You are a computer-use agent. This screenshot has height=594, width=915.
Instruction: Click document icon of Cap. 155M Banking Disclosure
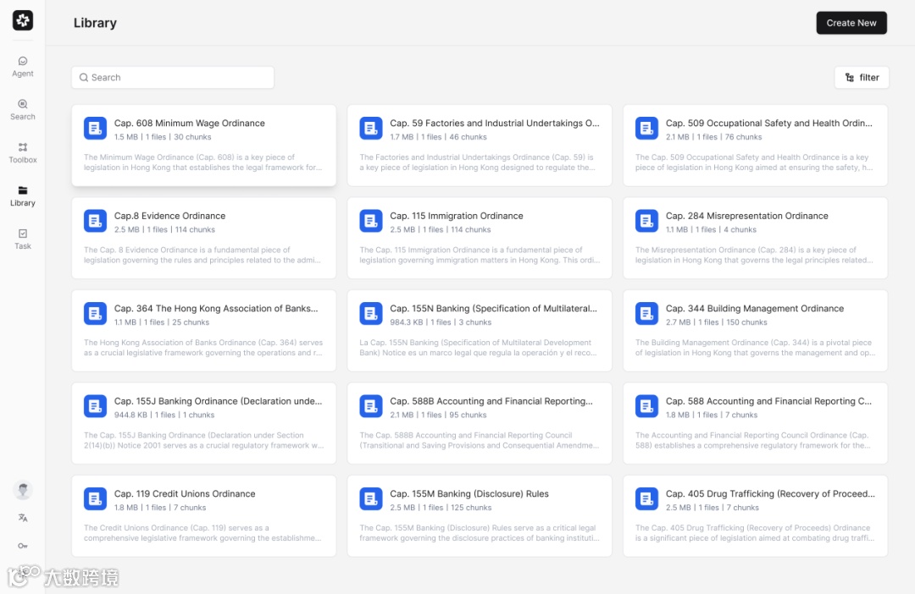(370, 499)
